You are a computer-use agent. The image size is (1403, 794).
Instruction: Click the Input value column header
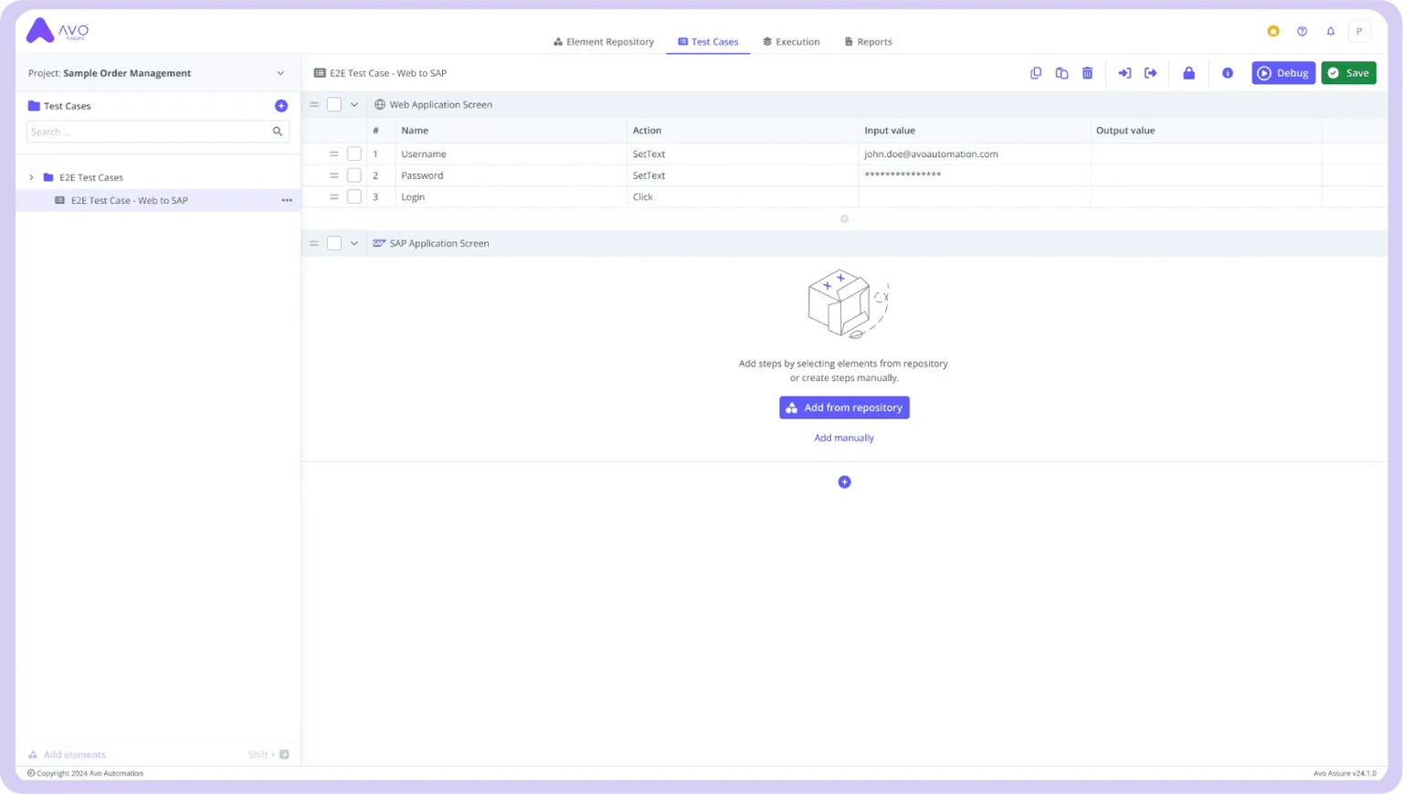[x=890, y=131]
